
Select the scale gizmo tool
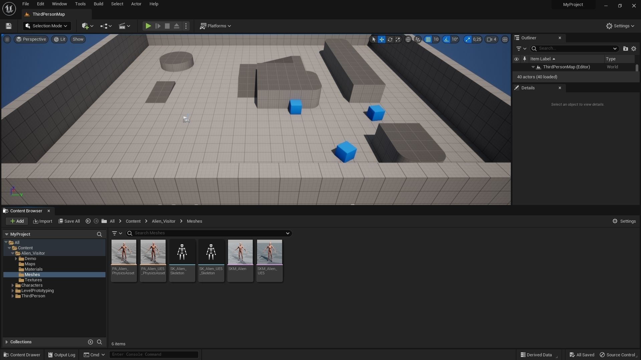398,39
